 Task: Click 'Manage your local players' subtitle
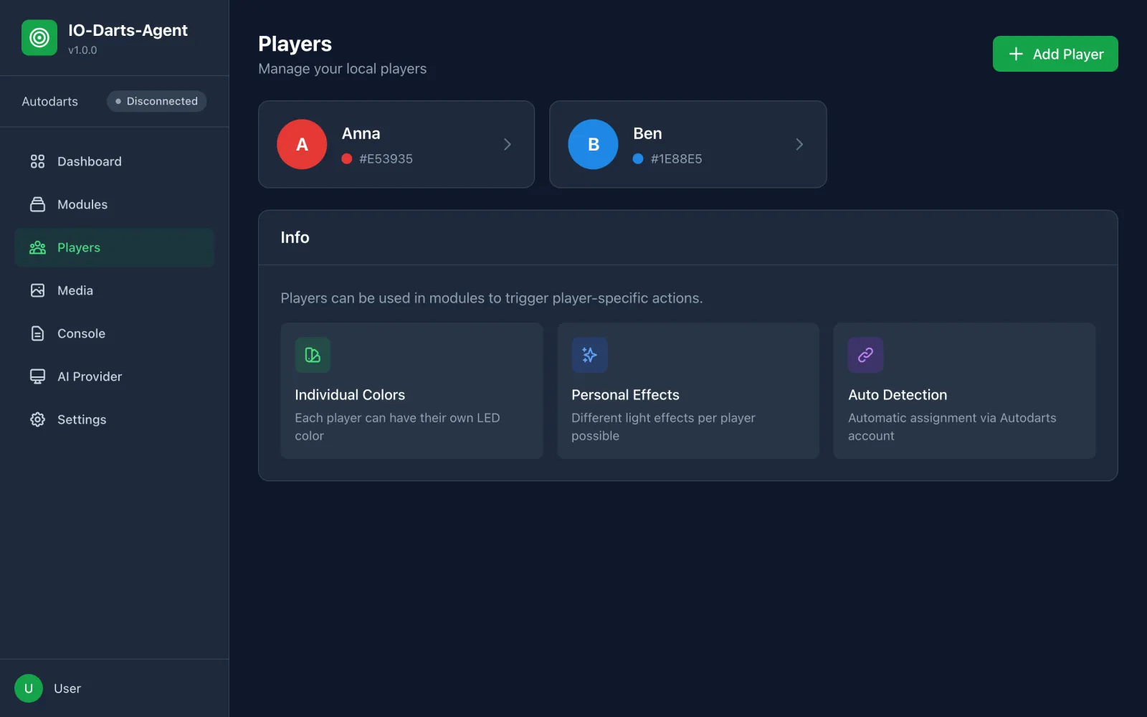[343, 69]
